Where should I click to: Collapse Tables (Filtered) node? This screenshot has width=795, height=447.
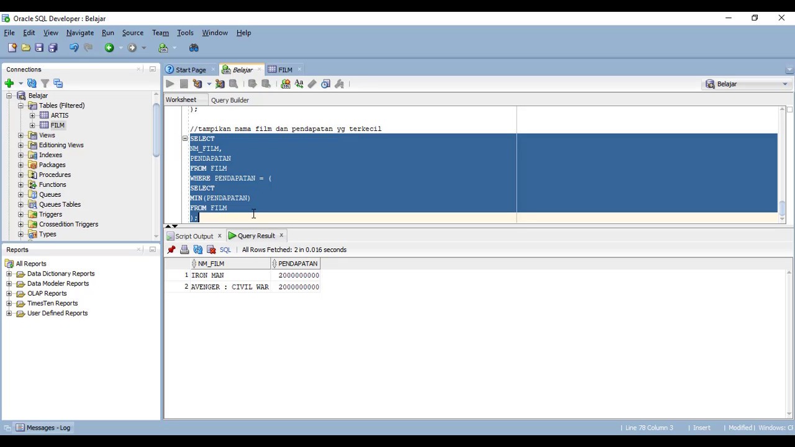tap(20, 106)
